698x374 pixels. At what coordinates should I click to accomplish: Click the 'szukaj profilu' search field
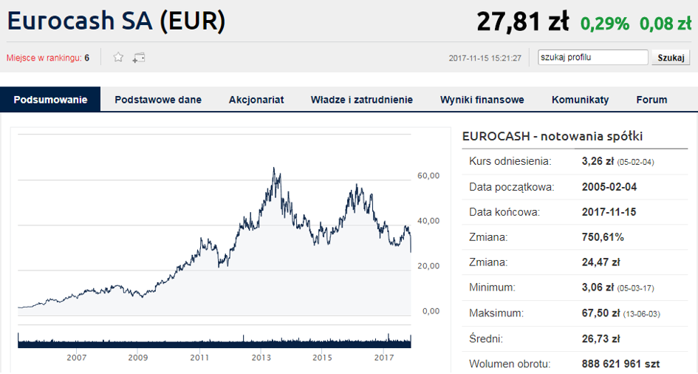click(592, 58)
